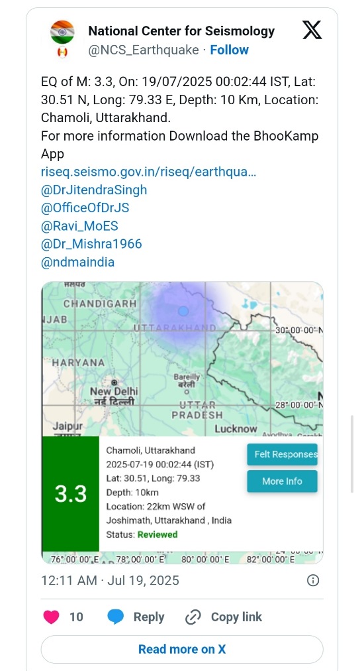Viewport: 364px width, 671px height.
Task: Click the More Info button
Action: pyautogui.click(x=283, y=481)
